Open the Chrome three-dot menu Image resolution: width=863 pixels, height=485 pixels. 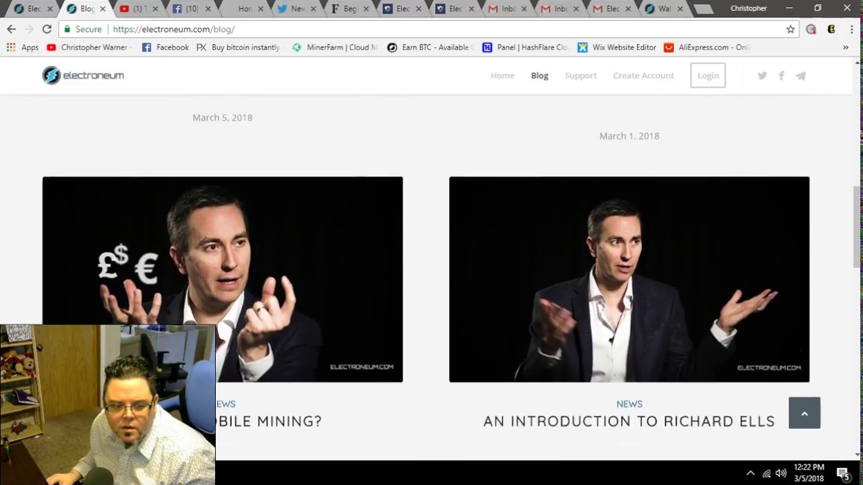[852, 29]
